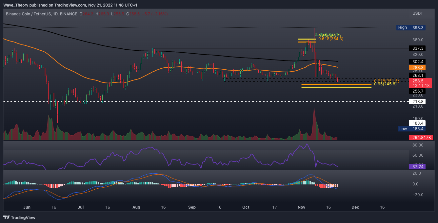438x223 pixels.
Task: Select the Low 183.4 price label
Action: (x=411, y=129)
